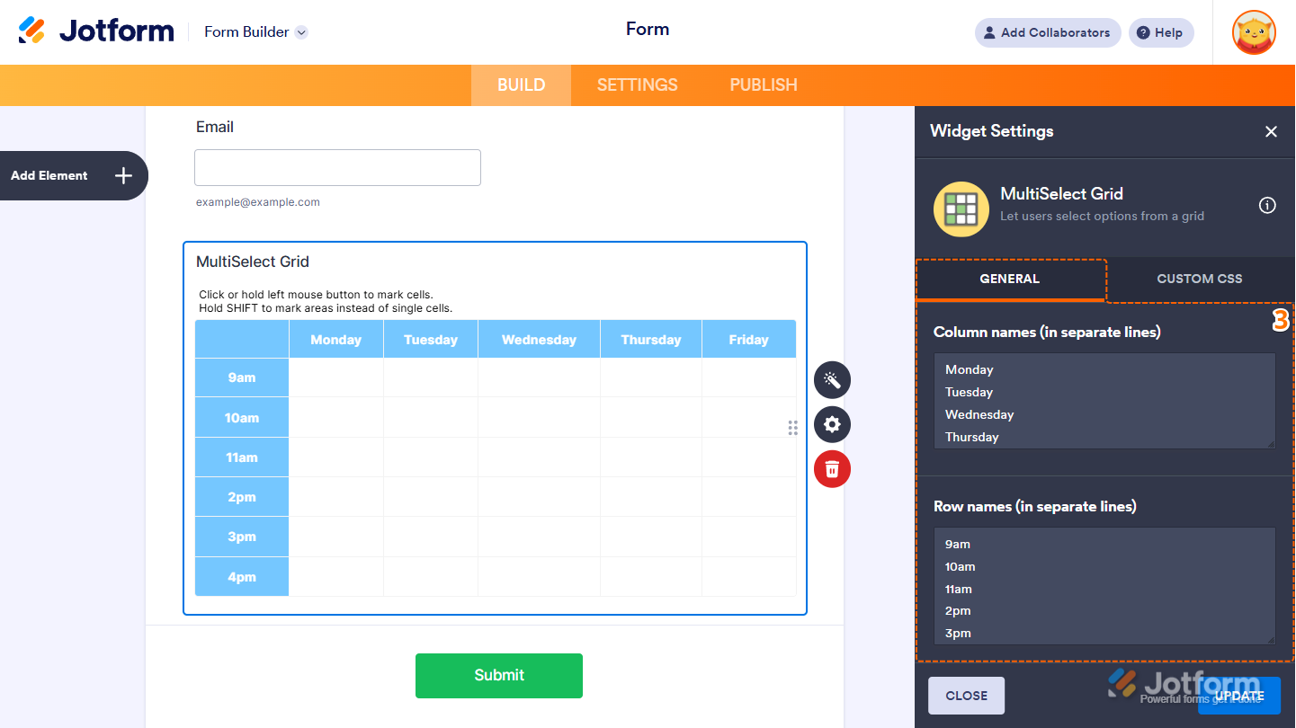1296x728 pixels.
Task: Click the info icon beside MultiSelect Grid
Action: [x=1267, y=206]
